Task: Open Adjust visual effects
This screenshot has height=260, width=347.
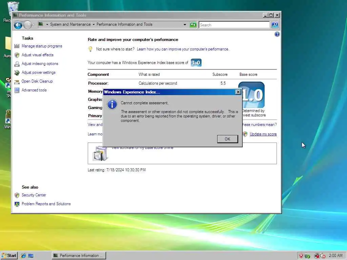Action: pyautogui.click(x=37, y=55)
